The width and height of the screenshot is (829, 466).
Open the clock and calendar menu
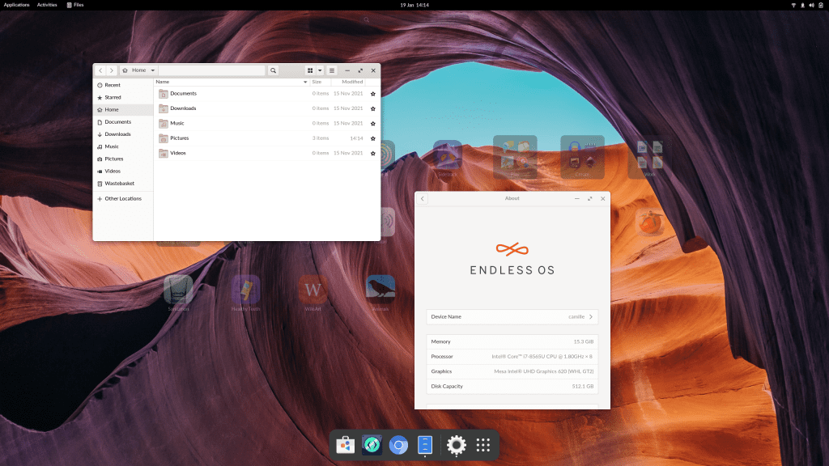click(x=414, y=5)
